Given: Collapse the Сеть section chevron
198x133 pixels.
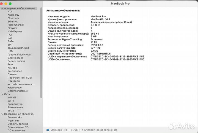Looking at the screenshot, I should [2, 94].
